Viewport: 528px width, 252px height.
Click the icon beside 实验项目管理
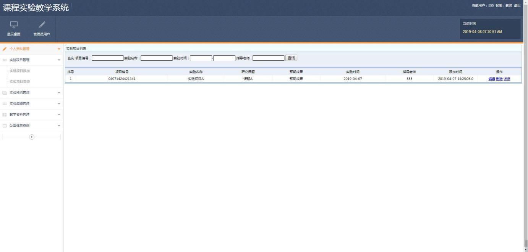pyautogui.click(x=5, y=60)
